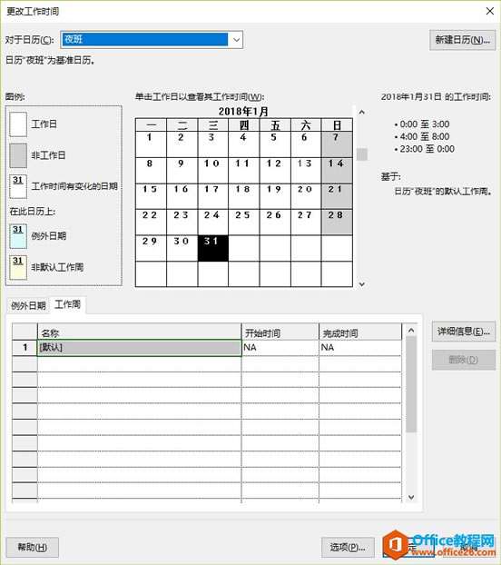This screenshot has height=565, width=501.
Task: Pick the non-working day January 7
Action: tap(337, 144)
